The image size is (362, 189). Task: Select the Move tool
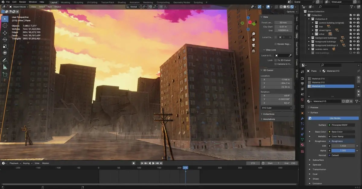point(5,33)
